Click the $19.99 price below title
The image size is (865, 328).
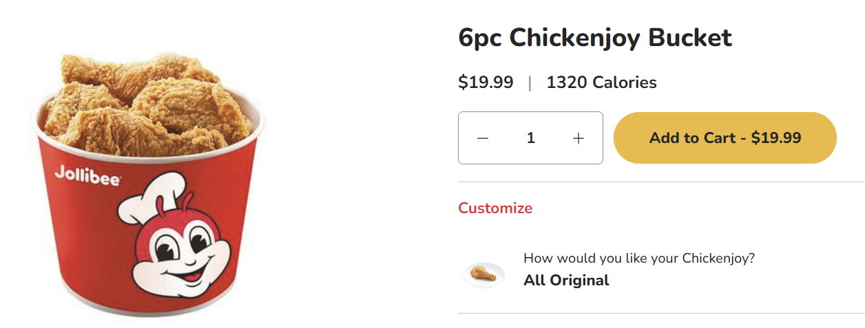[x=486, y=83]
